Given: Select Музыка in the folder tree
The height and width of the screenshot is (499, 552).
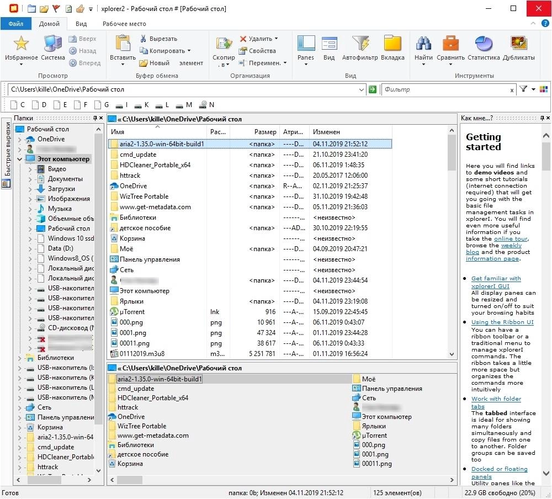Looking at the screenshot, I should pyautogui.click(x=60, y=209).
